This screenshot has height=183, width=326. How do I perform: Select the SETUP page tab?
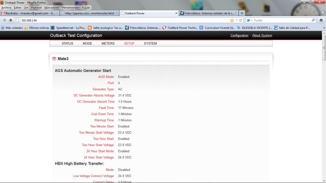pyautogui.click(x=129, y=43)
